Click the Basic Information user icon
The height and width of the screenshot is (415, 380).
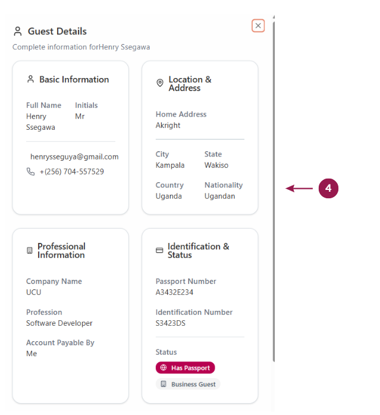(x=31, y=79)
